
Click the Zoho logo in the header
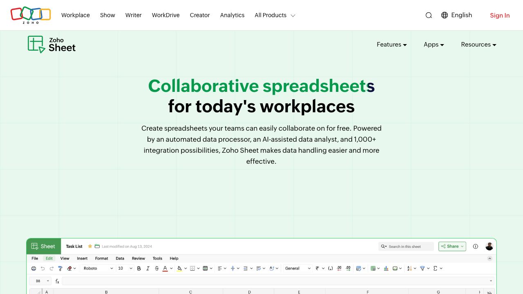point(31,15)
